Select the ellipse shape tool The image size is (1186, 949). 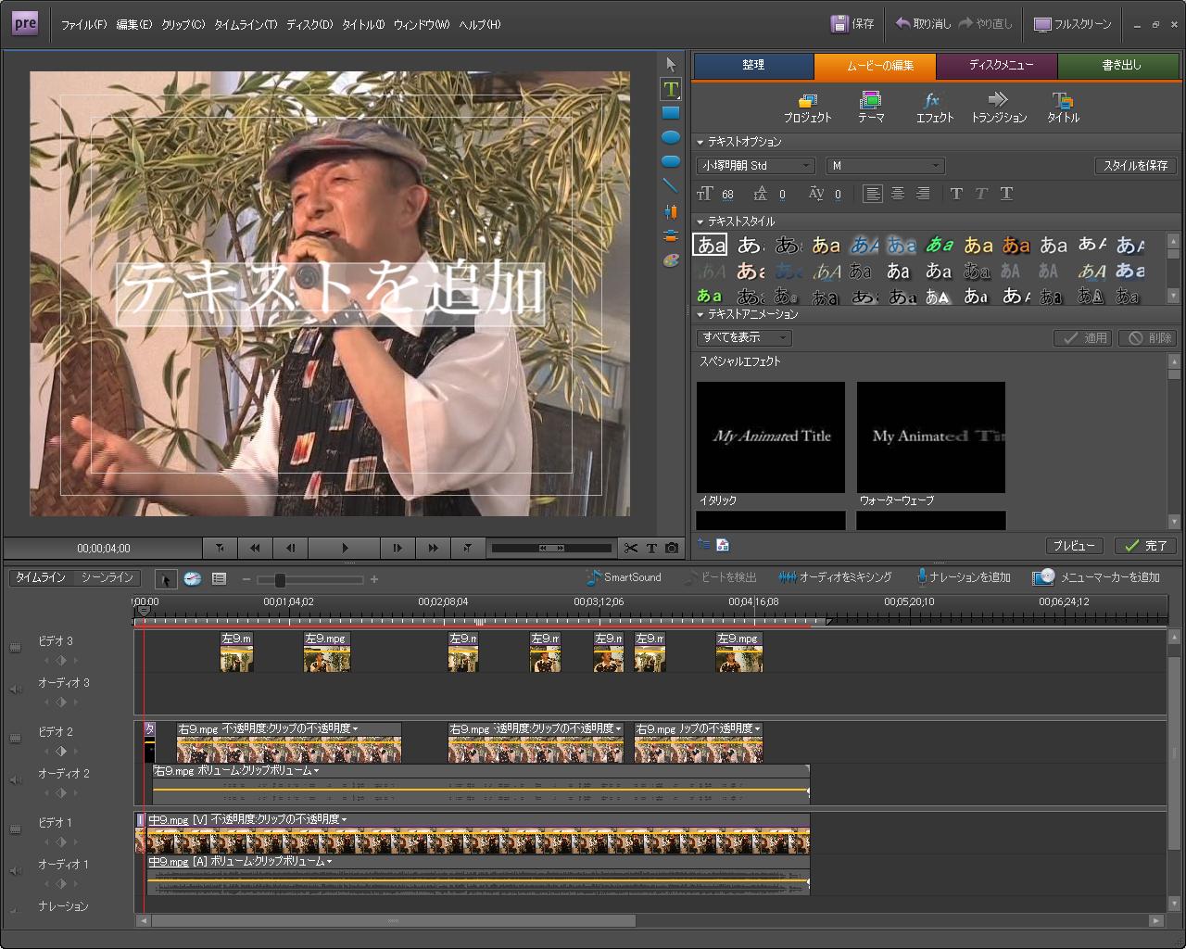(671, 137)
